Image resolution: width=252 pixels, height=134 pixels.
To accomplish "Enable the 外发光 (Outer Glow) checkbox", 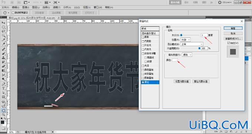I will point(143,45).
